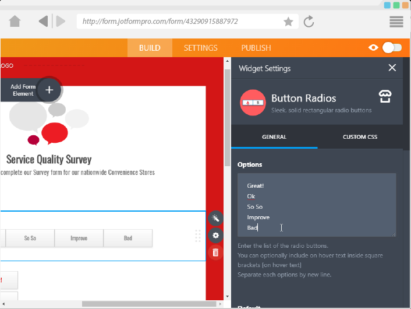Select the 'Improve' radio button
411x309 pixels.
pyautogui.click(x=79, y=238)
